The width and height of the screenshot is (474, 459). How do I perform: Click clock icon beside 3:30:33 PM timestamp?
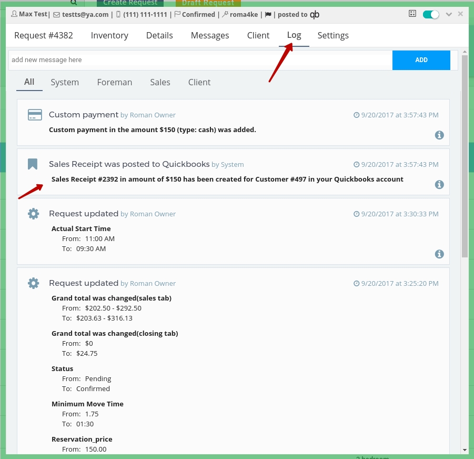(x=356, y=214)
